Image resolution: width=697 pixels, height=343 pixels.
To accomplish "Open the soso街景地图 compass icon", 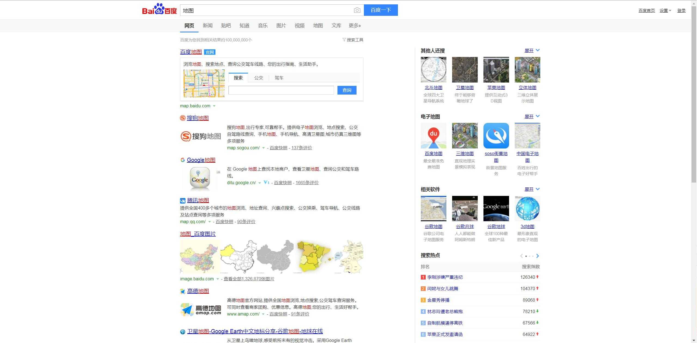I will click(496, 136).
